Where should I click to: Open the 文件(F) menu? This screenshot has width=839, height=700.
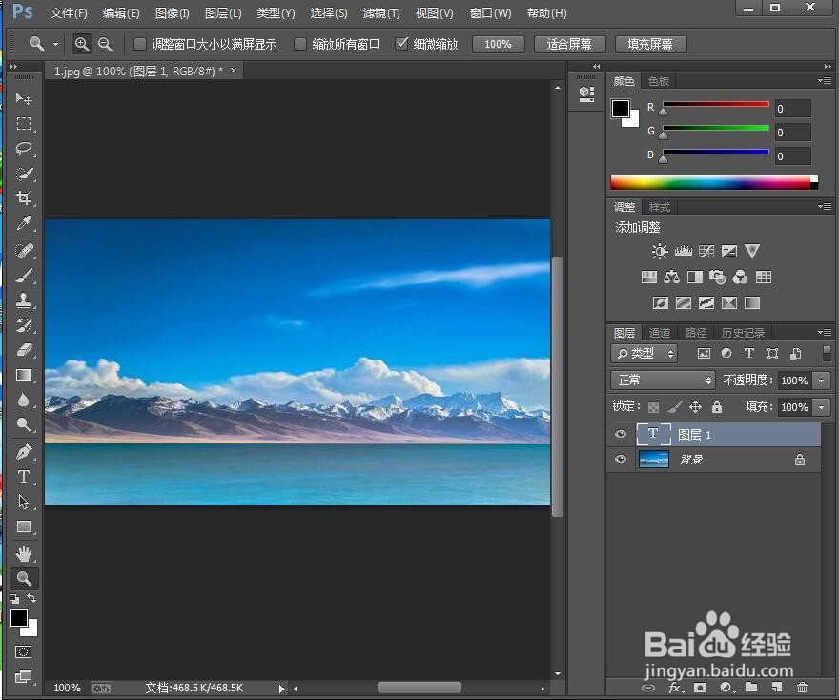tap(69, 12)
